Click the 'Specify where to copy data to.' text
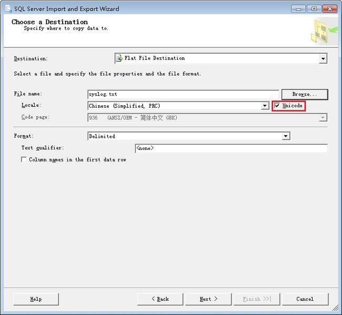Image resolution: width=342 pixels, height=315 pixels. pos(66,28)
